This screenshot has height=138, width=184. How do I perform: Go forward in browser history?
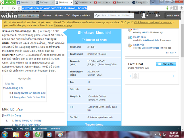[x=8, y=8]
